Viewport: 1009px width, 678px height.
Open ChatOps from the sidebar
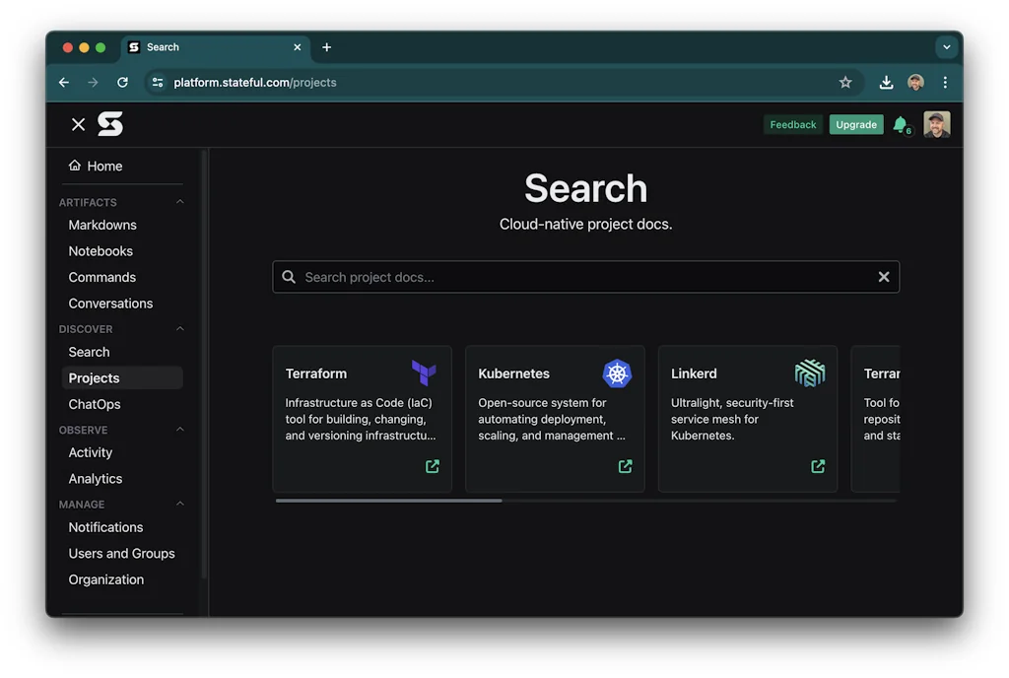click(x=96, y=404)
